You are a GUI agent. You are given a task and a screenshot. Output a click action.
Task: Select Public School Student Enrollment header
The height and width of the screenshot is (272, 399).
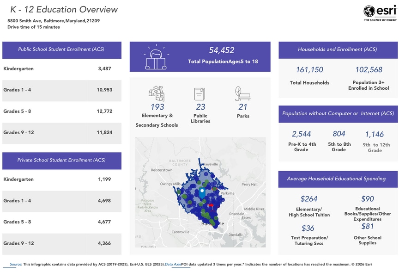(61, 49)
